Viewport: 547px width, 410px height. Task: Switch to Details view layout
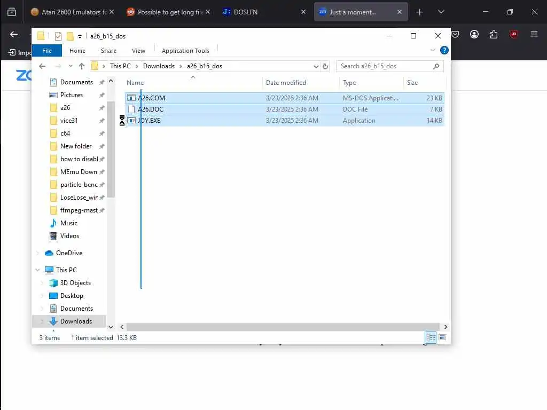(431, 337)
